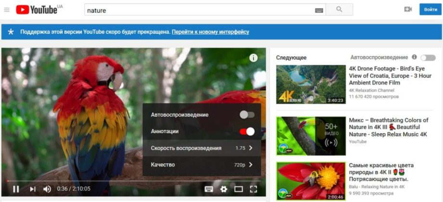Open the hamburger guide menu

click(x=7, y=10)
